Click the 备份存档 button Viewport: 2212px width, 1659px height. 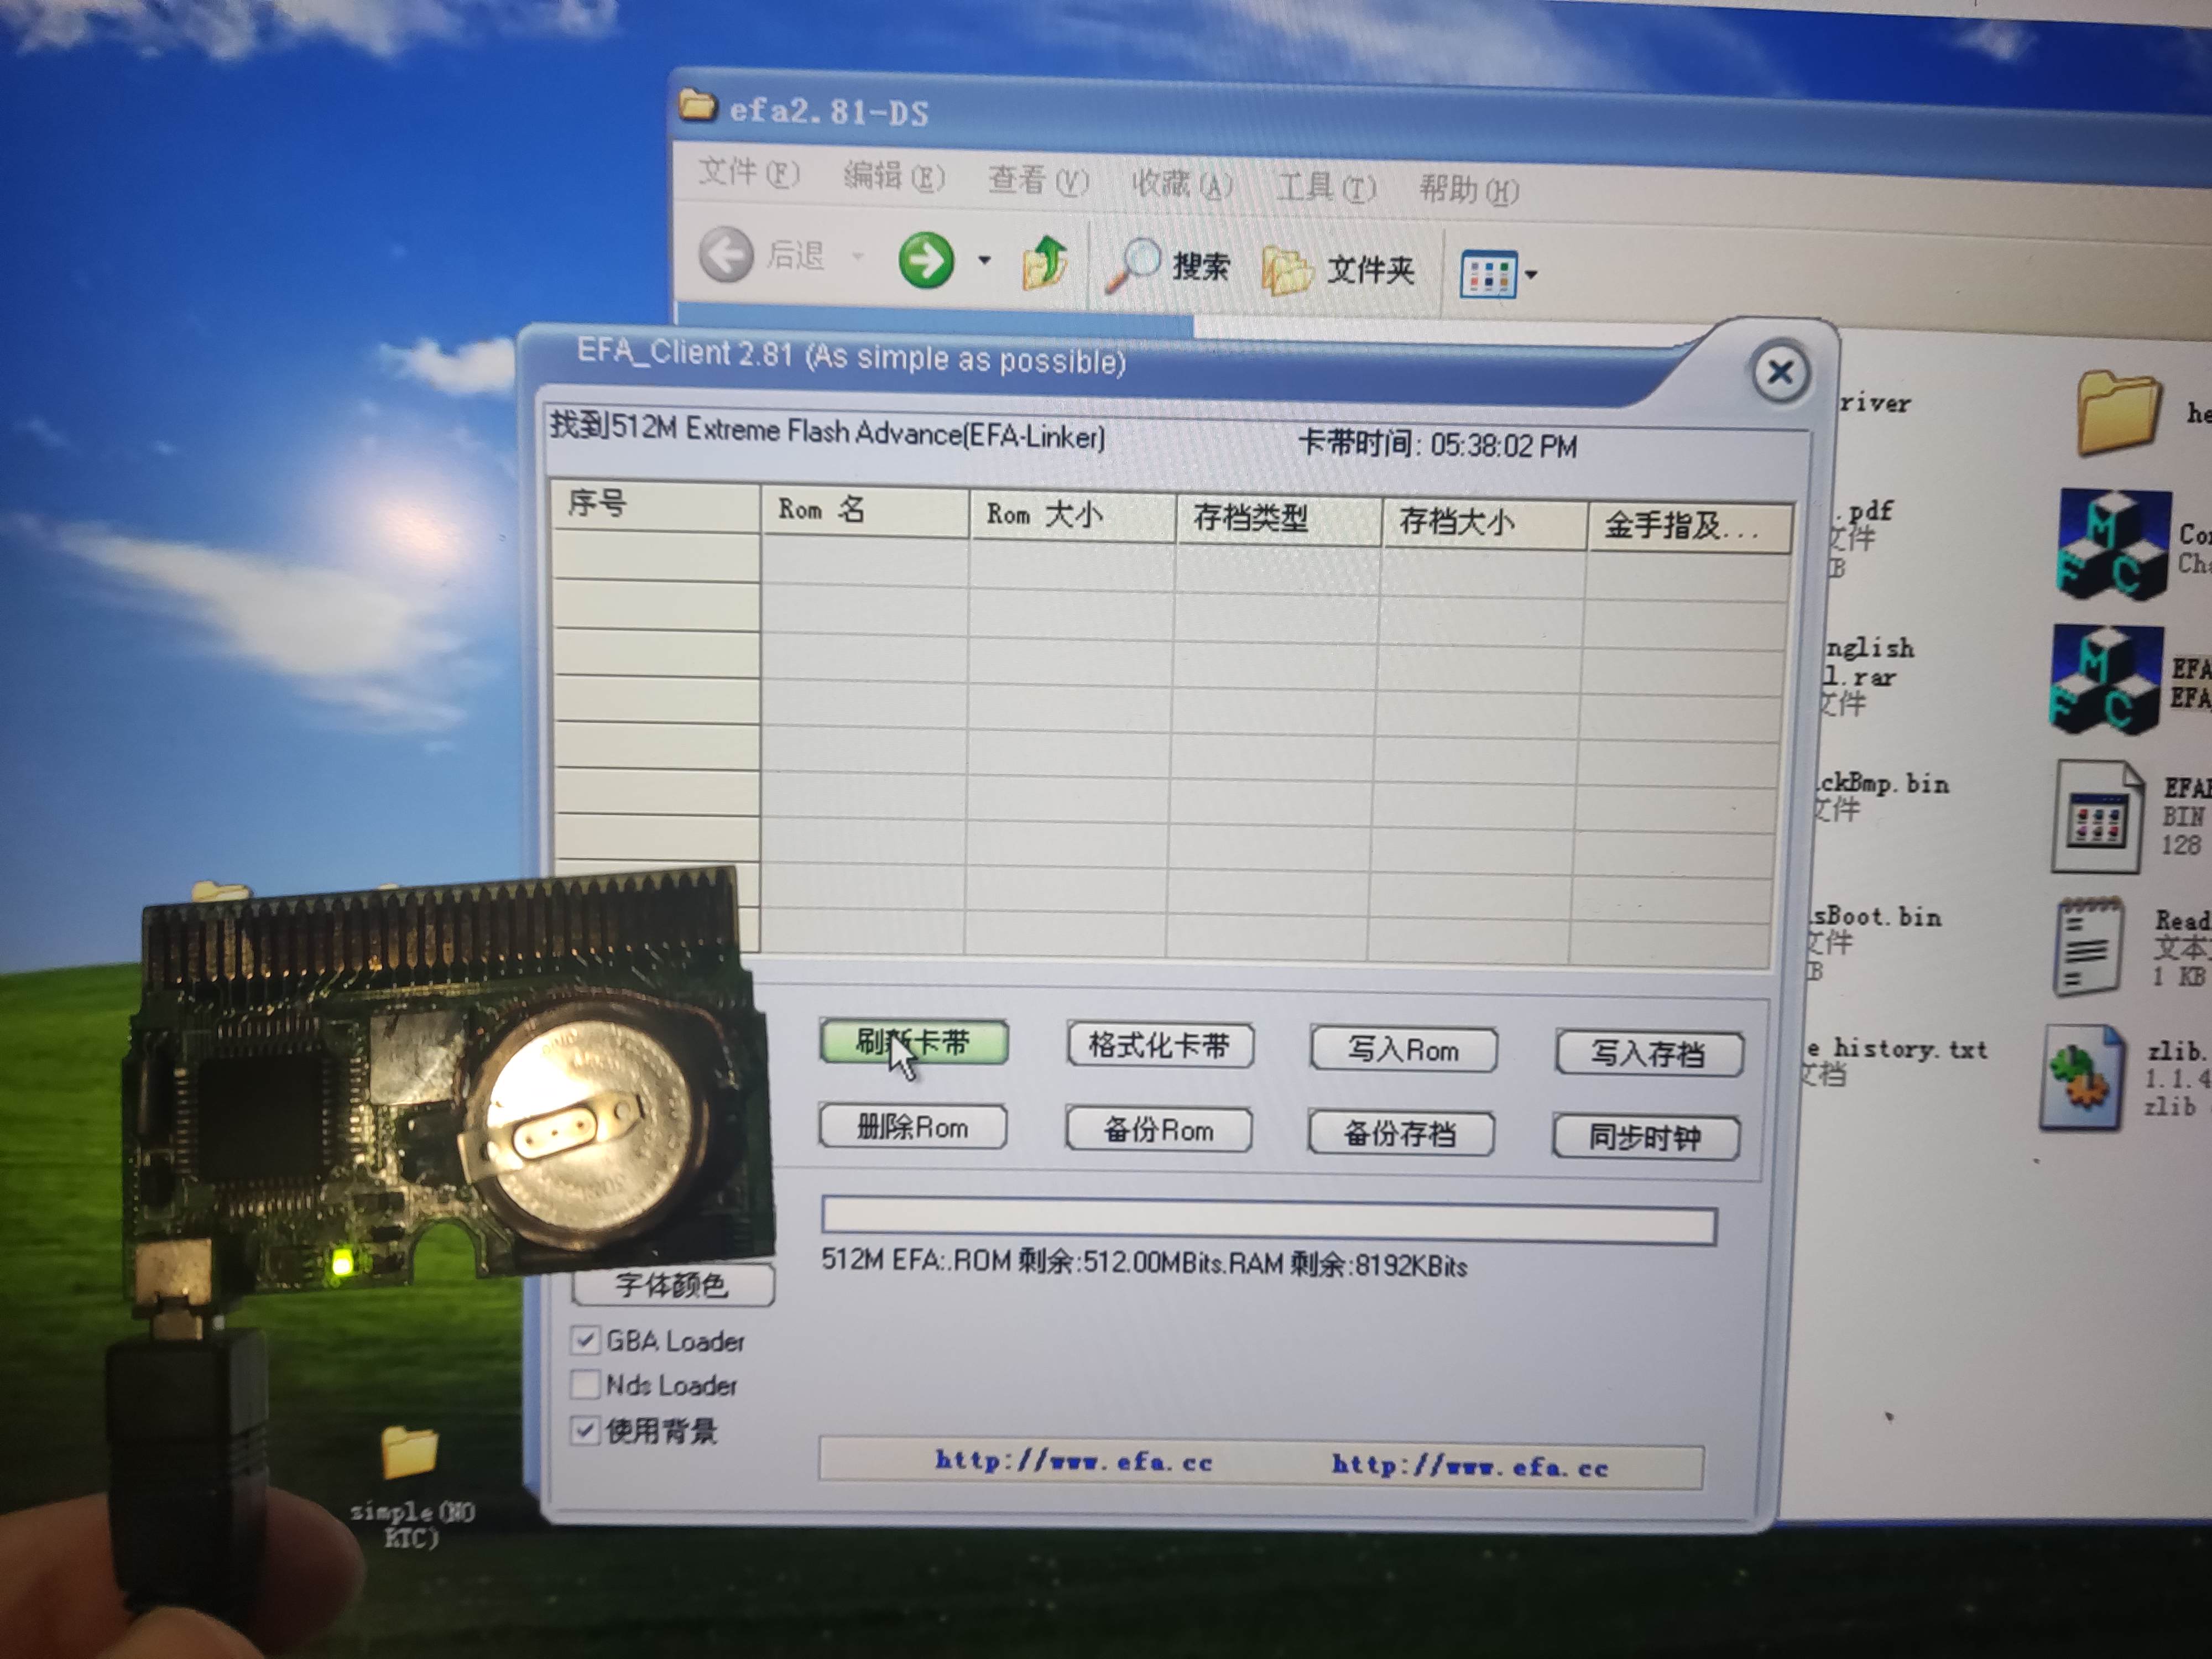[x=1401, y=1134]
